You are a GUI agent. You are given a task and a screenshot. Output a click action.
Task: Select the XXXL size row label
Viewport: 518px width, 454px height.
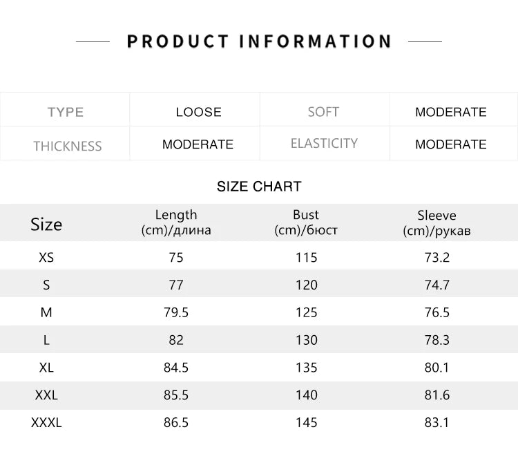[x=46, y=422]
